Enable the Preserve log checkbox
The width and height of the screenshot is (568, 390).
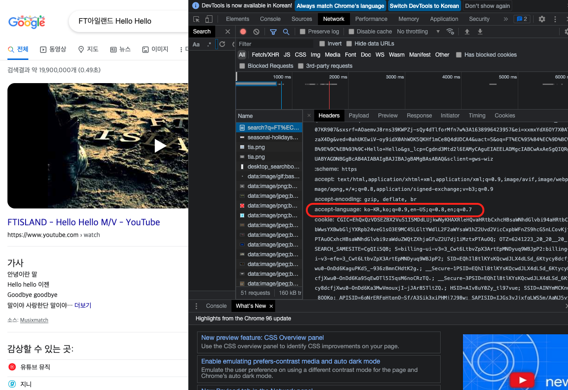click(x=303, y=32)
